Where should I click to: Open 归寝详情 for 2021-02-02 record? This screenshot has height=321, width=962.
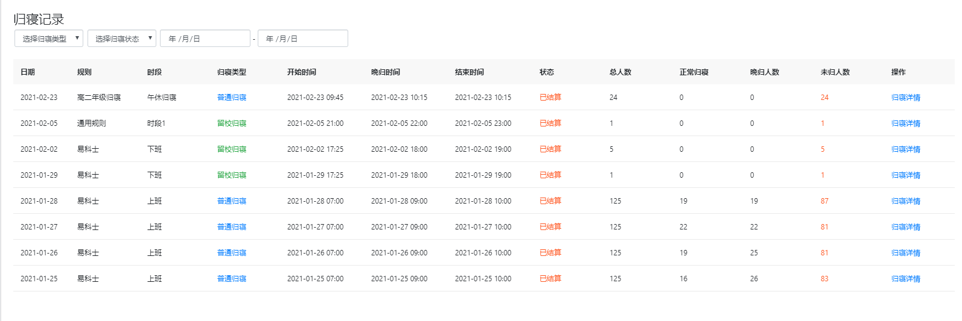(905, 149)
